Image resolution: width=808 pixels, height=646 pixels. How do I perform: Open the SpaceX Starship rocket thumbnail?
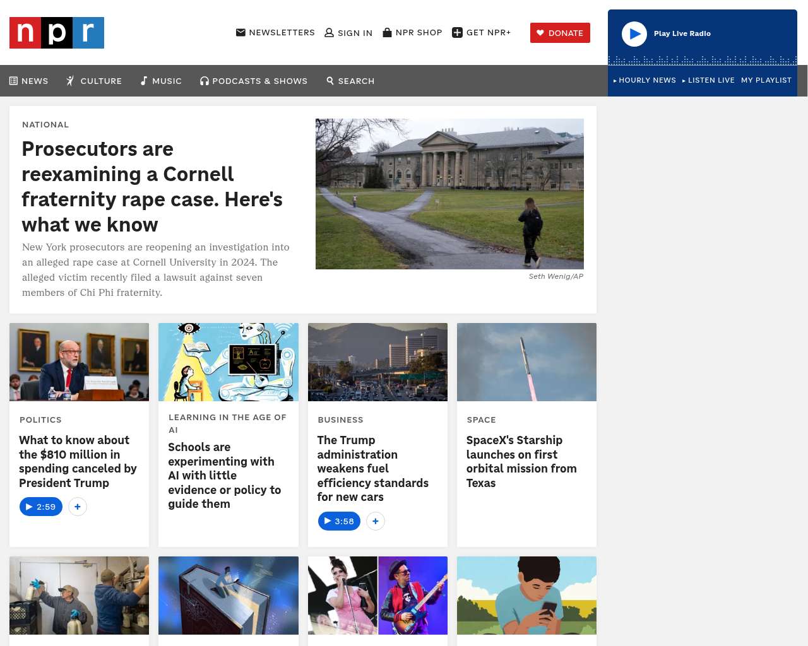click(526, 362)
